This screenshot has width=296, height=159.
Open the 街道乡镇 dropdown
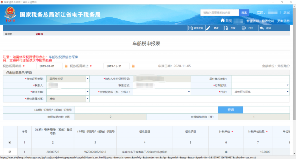point(87,92)
